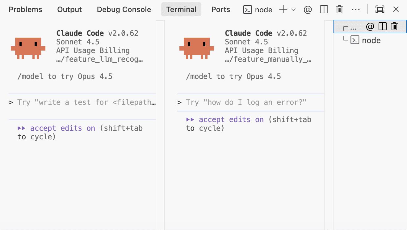This screenshot has height=230, width=407.
Task: Open the Debug Console tab
Action: point(124,10)
